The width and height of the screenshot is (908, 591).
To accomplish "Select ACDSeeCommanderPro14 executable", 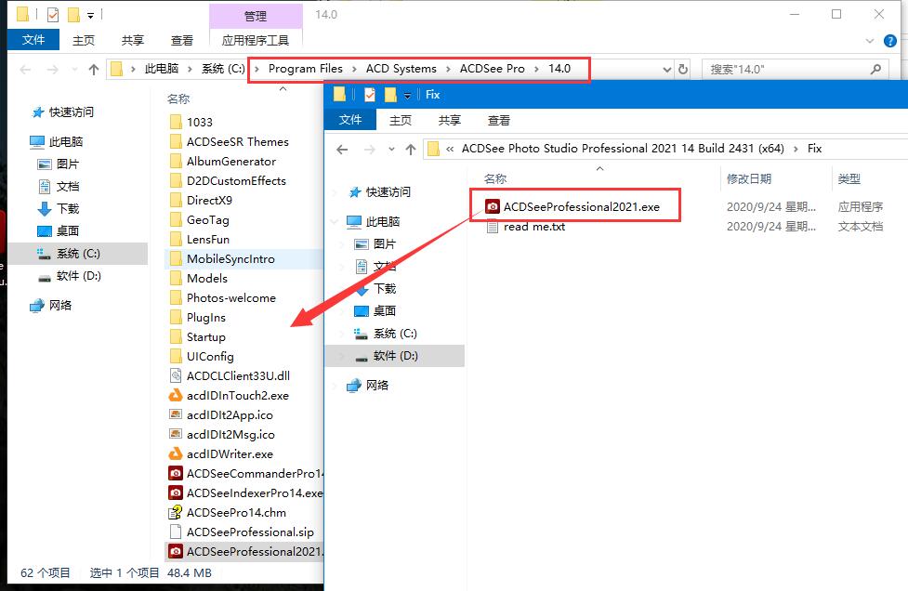I will tap(246, 474).
